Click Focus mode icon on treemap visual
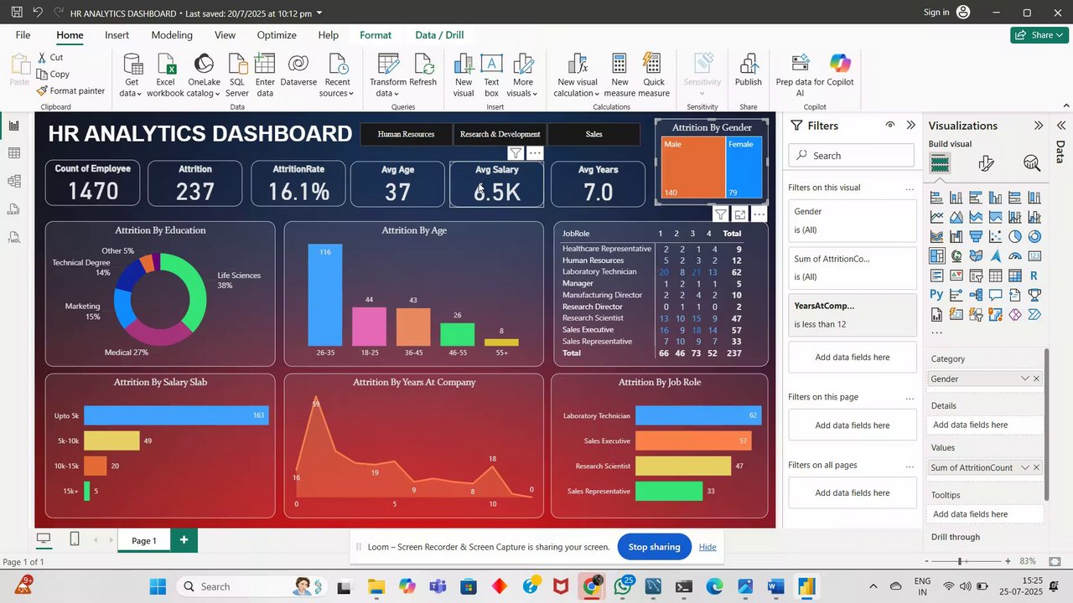Screen dimensions: 1073x603 point(740,214)
